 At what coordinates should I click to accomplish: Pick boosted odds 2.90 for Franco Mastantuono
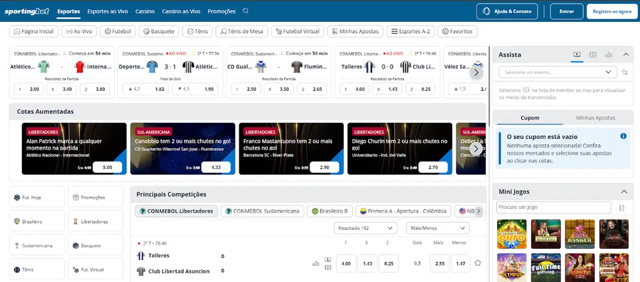(x=325, y=167)
